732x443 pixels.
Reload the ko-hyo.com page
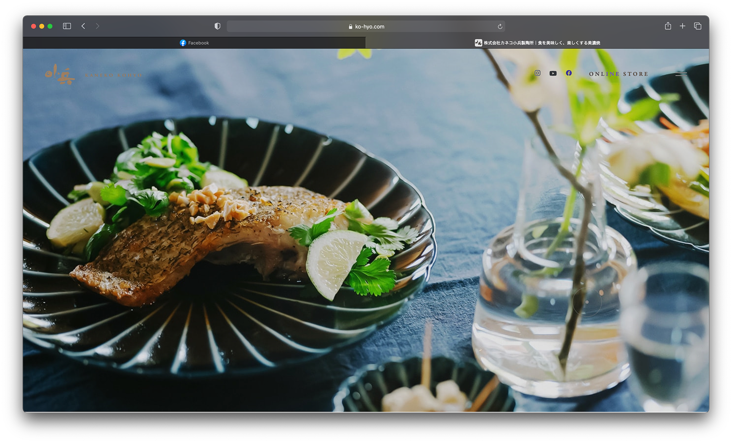(500, 26)
